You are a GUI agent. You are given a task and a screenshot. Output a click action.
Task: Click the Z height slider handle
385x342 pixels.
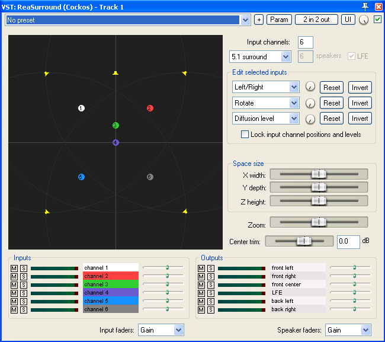click(x=319, y=201)
